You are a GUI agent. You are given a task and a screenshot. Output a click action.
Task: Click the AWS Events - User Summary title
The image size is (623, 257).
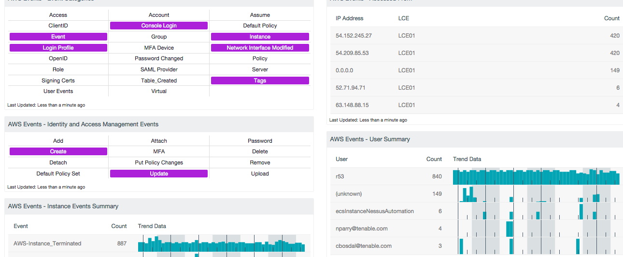tap(370, 139)
